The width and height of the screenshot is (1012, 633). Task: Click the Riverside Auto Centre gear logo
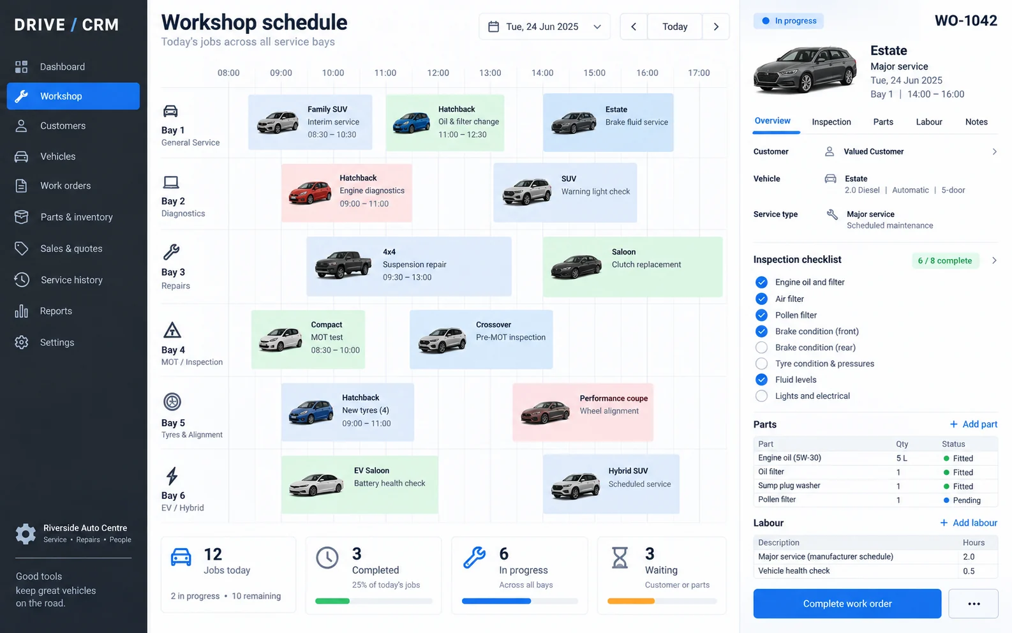[x=26, y=533]
